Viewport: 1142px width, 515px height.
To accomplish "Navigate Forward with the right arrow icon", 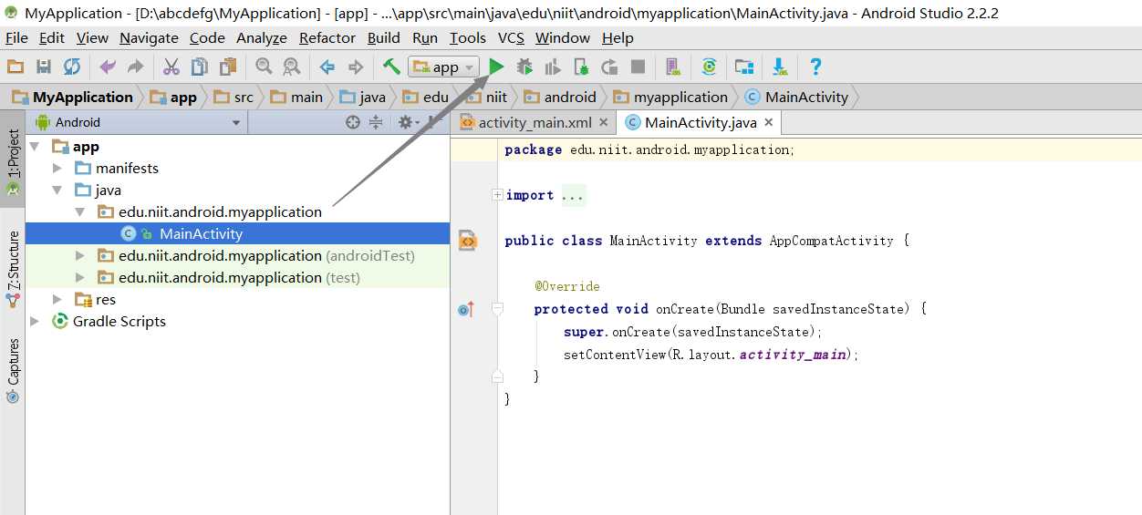I will [x=356, y=67].
